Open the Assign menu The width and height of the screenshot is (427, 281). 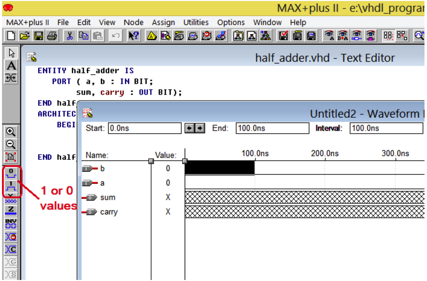coord(164,22)
